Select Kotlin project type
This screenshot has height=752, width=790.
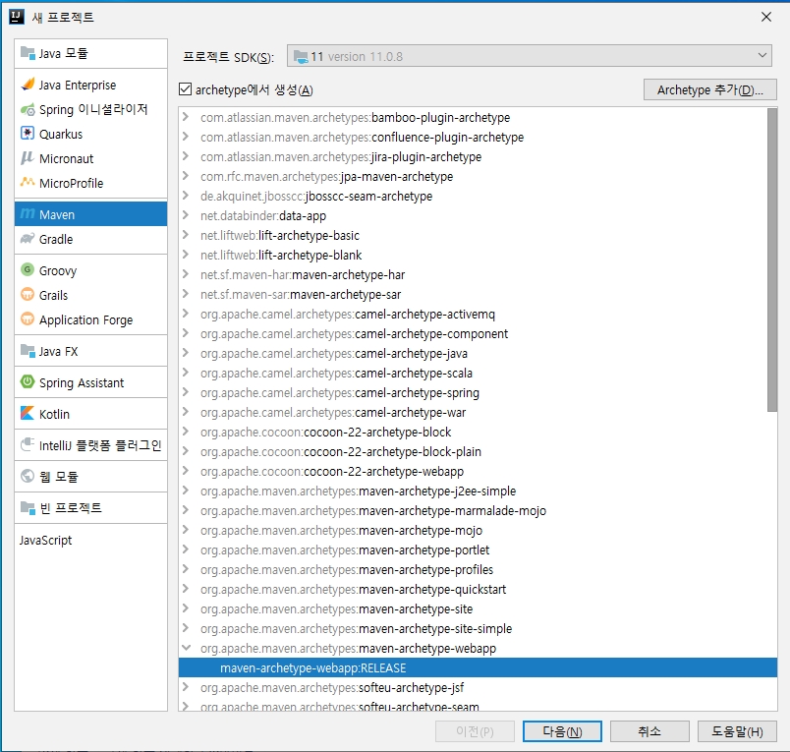[x=90, y=414]
